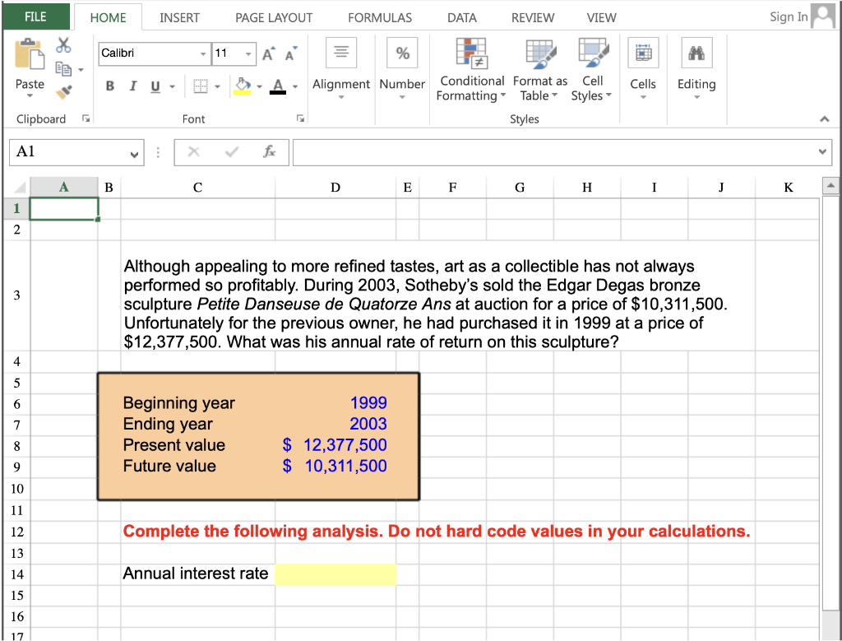The image size is (842, 641).
Task: Open the PAGE LAYOUT tab
Action: pyautogui.click(x=273, y=16)
